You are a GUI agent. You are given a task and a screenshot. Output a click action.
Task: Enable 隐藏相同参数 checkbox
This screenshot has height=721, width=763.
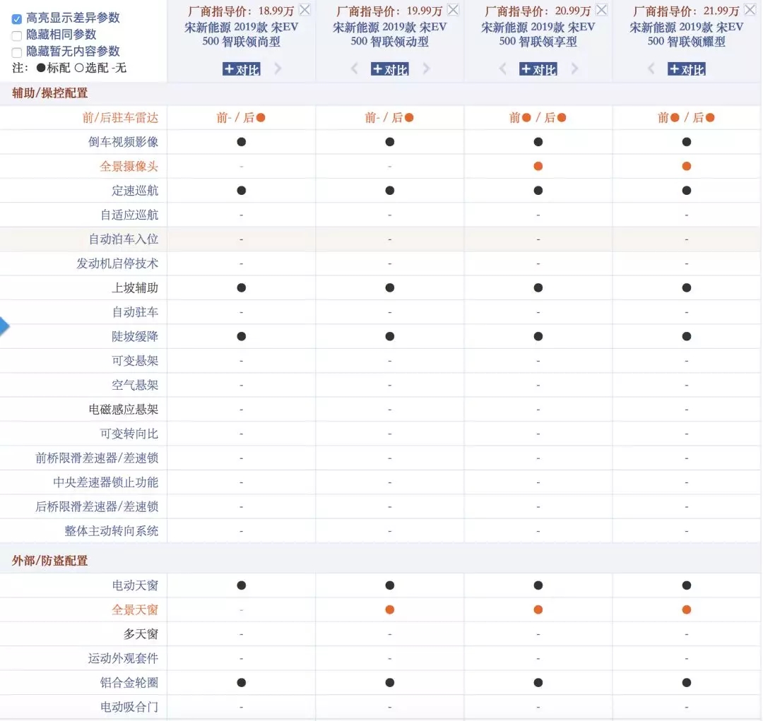click(x=16, y=35)
